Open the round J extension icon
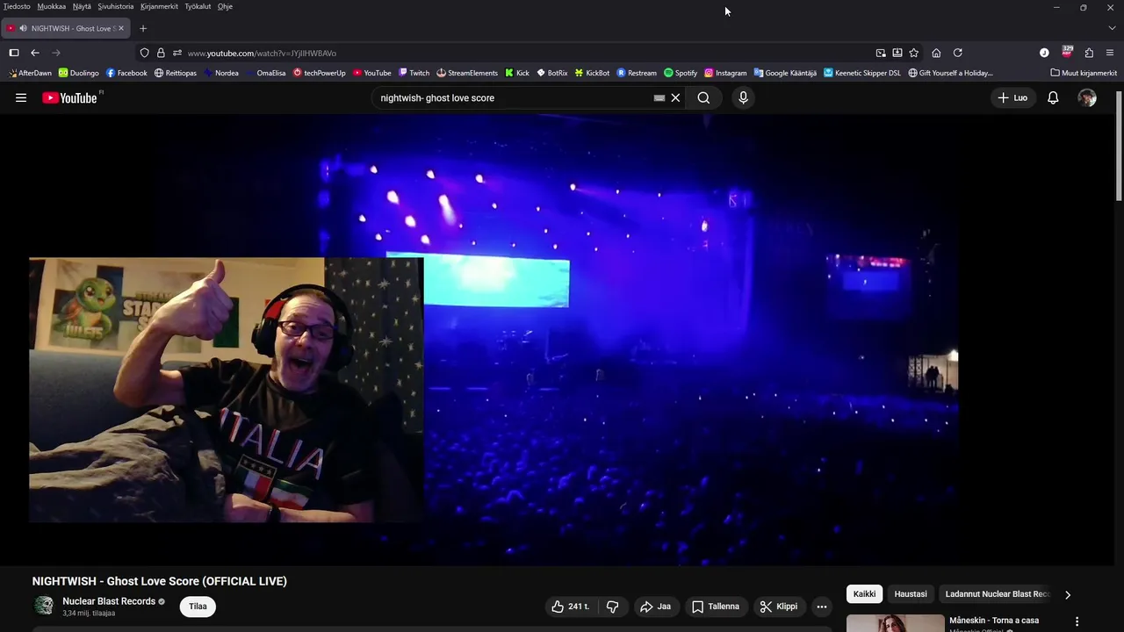This screenshot has height=632, width=1124. (x=1044, y=53)
